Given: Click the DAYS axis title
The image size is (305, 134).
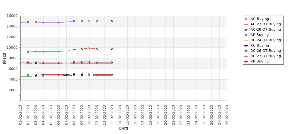Looking at the screenshot, I should [x=124, y=129].
